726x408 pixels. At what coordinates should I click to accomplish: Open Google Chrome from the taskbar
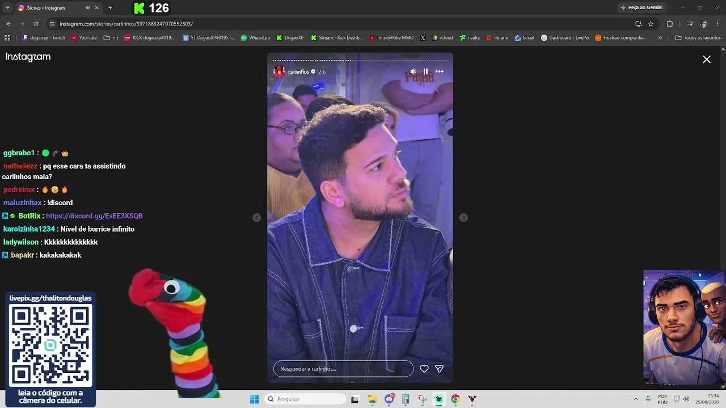455,399
